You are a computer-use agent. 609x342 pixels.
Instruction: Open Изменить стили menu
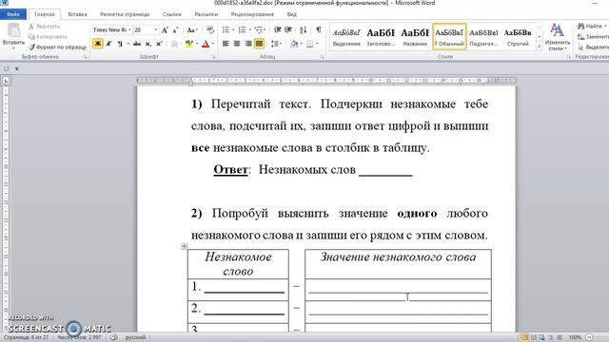point(558,36)
